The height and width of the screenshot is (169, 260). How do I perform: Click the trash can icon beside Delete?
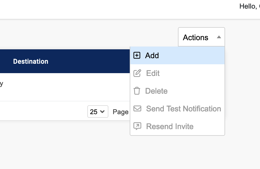(x=137, y=91)
